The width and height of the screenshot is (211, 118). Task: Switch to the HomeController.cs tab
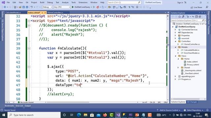55,12
